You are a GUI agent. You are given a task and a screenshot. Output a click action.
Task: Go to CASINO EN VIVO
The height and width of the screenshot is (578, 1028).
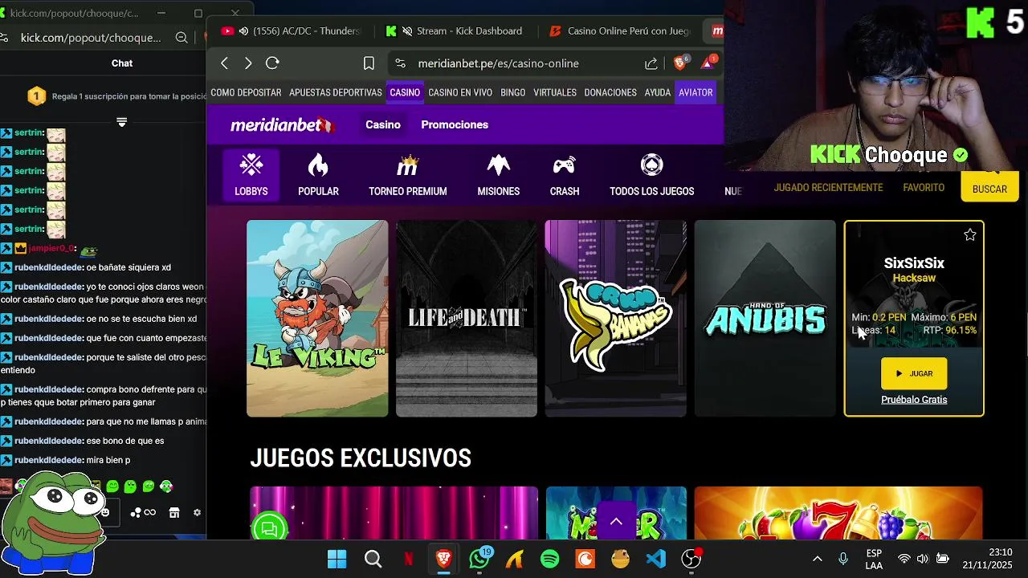pos(460,92)
